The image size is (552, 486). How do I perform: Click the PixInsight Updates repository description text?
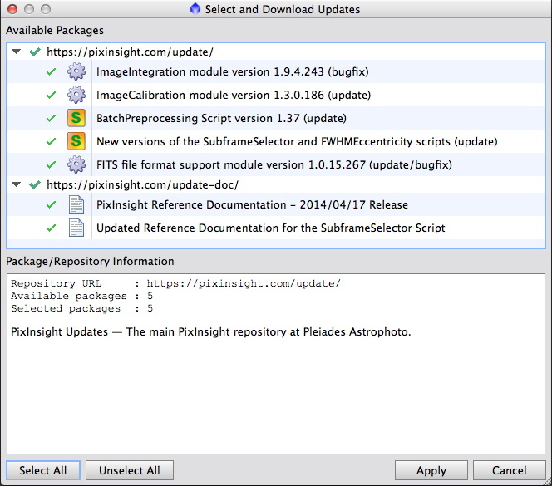(x=211, y=331)
